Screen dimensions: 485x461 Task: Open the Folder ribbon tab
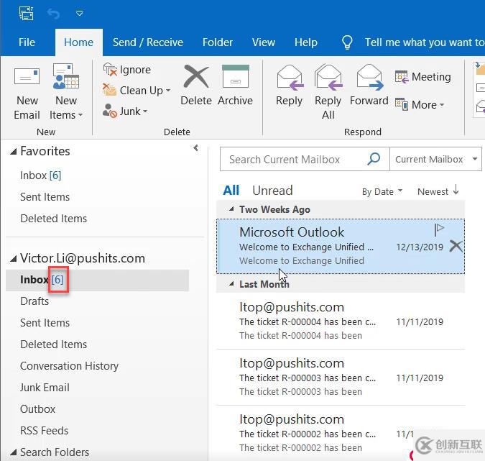tap(218, 42)
